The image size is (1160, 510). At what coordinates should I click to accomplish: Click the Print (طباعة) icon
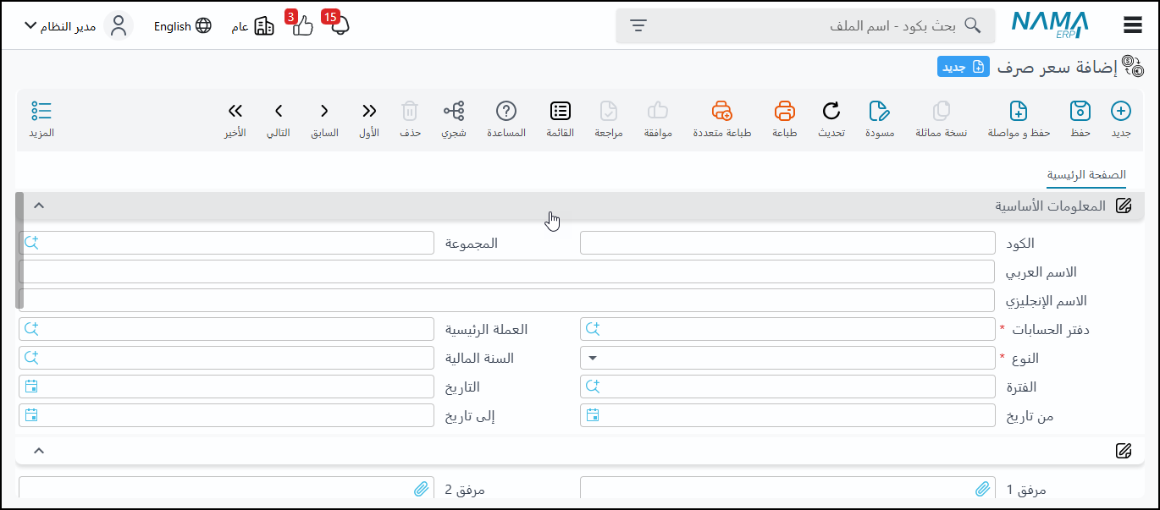[785, 112]
